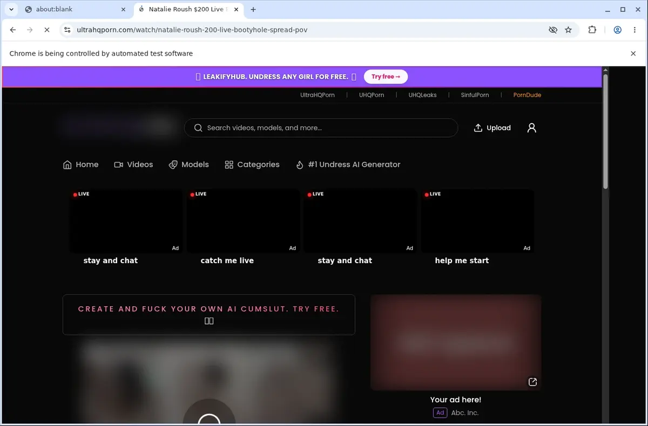Minimize the Chrome window

[x=607, y=9]
